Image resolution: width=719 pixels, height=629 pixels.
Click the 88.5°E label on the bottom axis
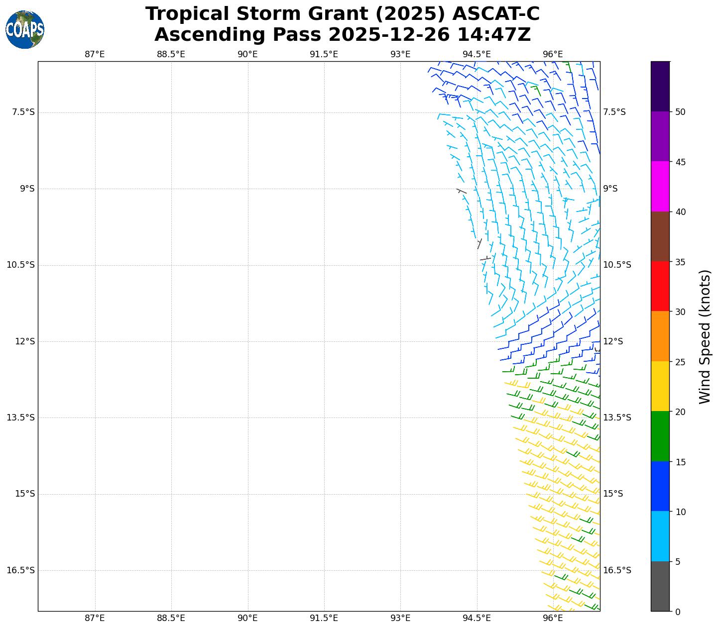[171, 618]
